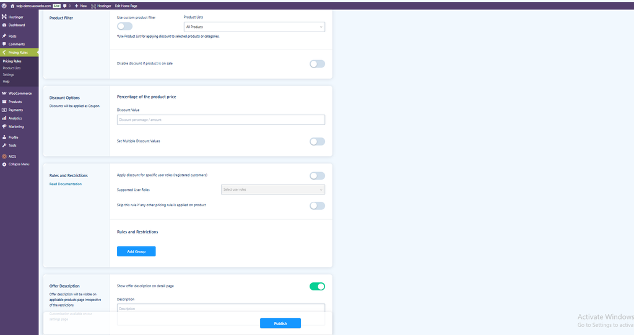
Task: Click the Add Group button
Action: (136, 251)
